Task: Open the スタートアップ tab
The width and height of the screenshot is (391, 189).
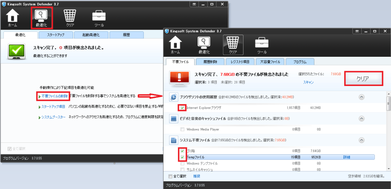Action: [x=56, y=35]
